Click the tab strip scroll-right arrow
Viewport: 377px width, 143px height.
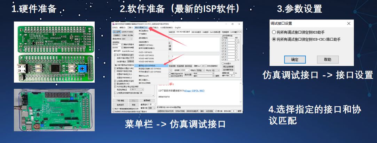pyautogui.click(x=241, y=32)
